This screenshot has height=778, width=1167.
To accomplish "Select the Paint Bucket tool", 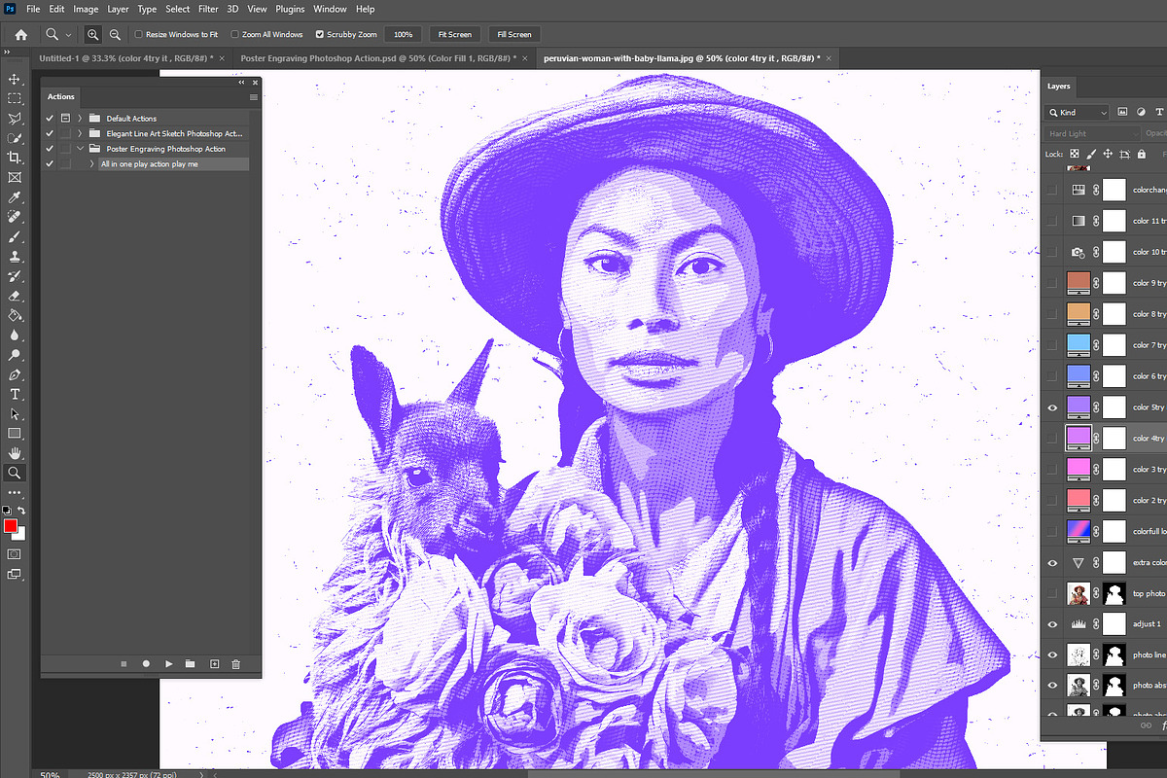I will (x=15, y=315).
